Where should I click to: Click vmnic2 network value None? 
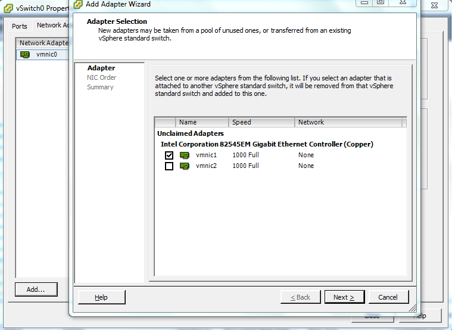306,166
